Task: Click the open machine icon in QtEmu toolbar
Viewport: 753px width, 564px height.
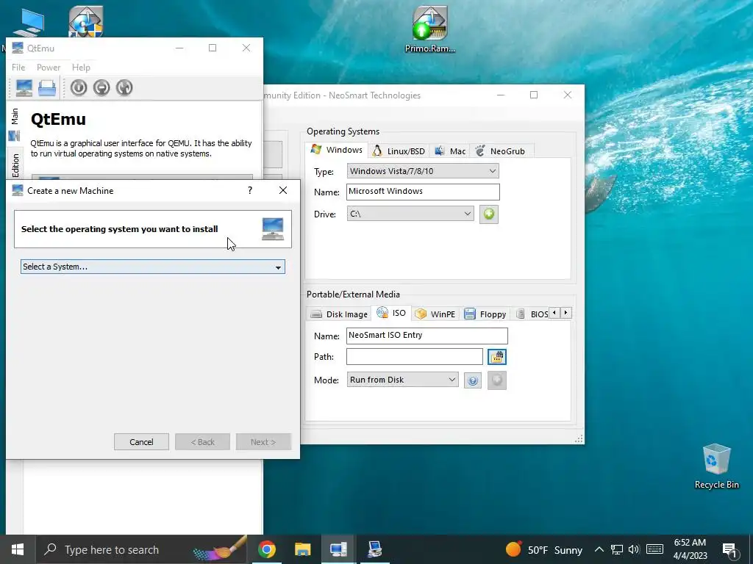Action: coord(47,88)
